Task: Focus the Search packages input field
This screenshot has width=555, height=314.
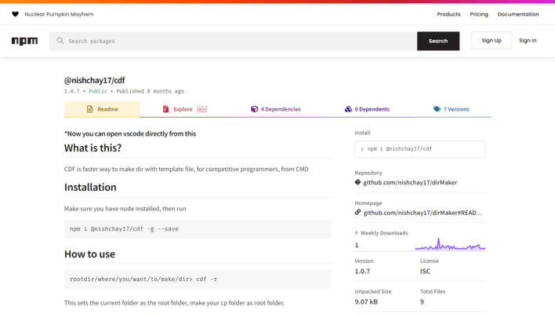Action: pyautogui.click(x=233, y=41)
